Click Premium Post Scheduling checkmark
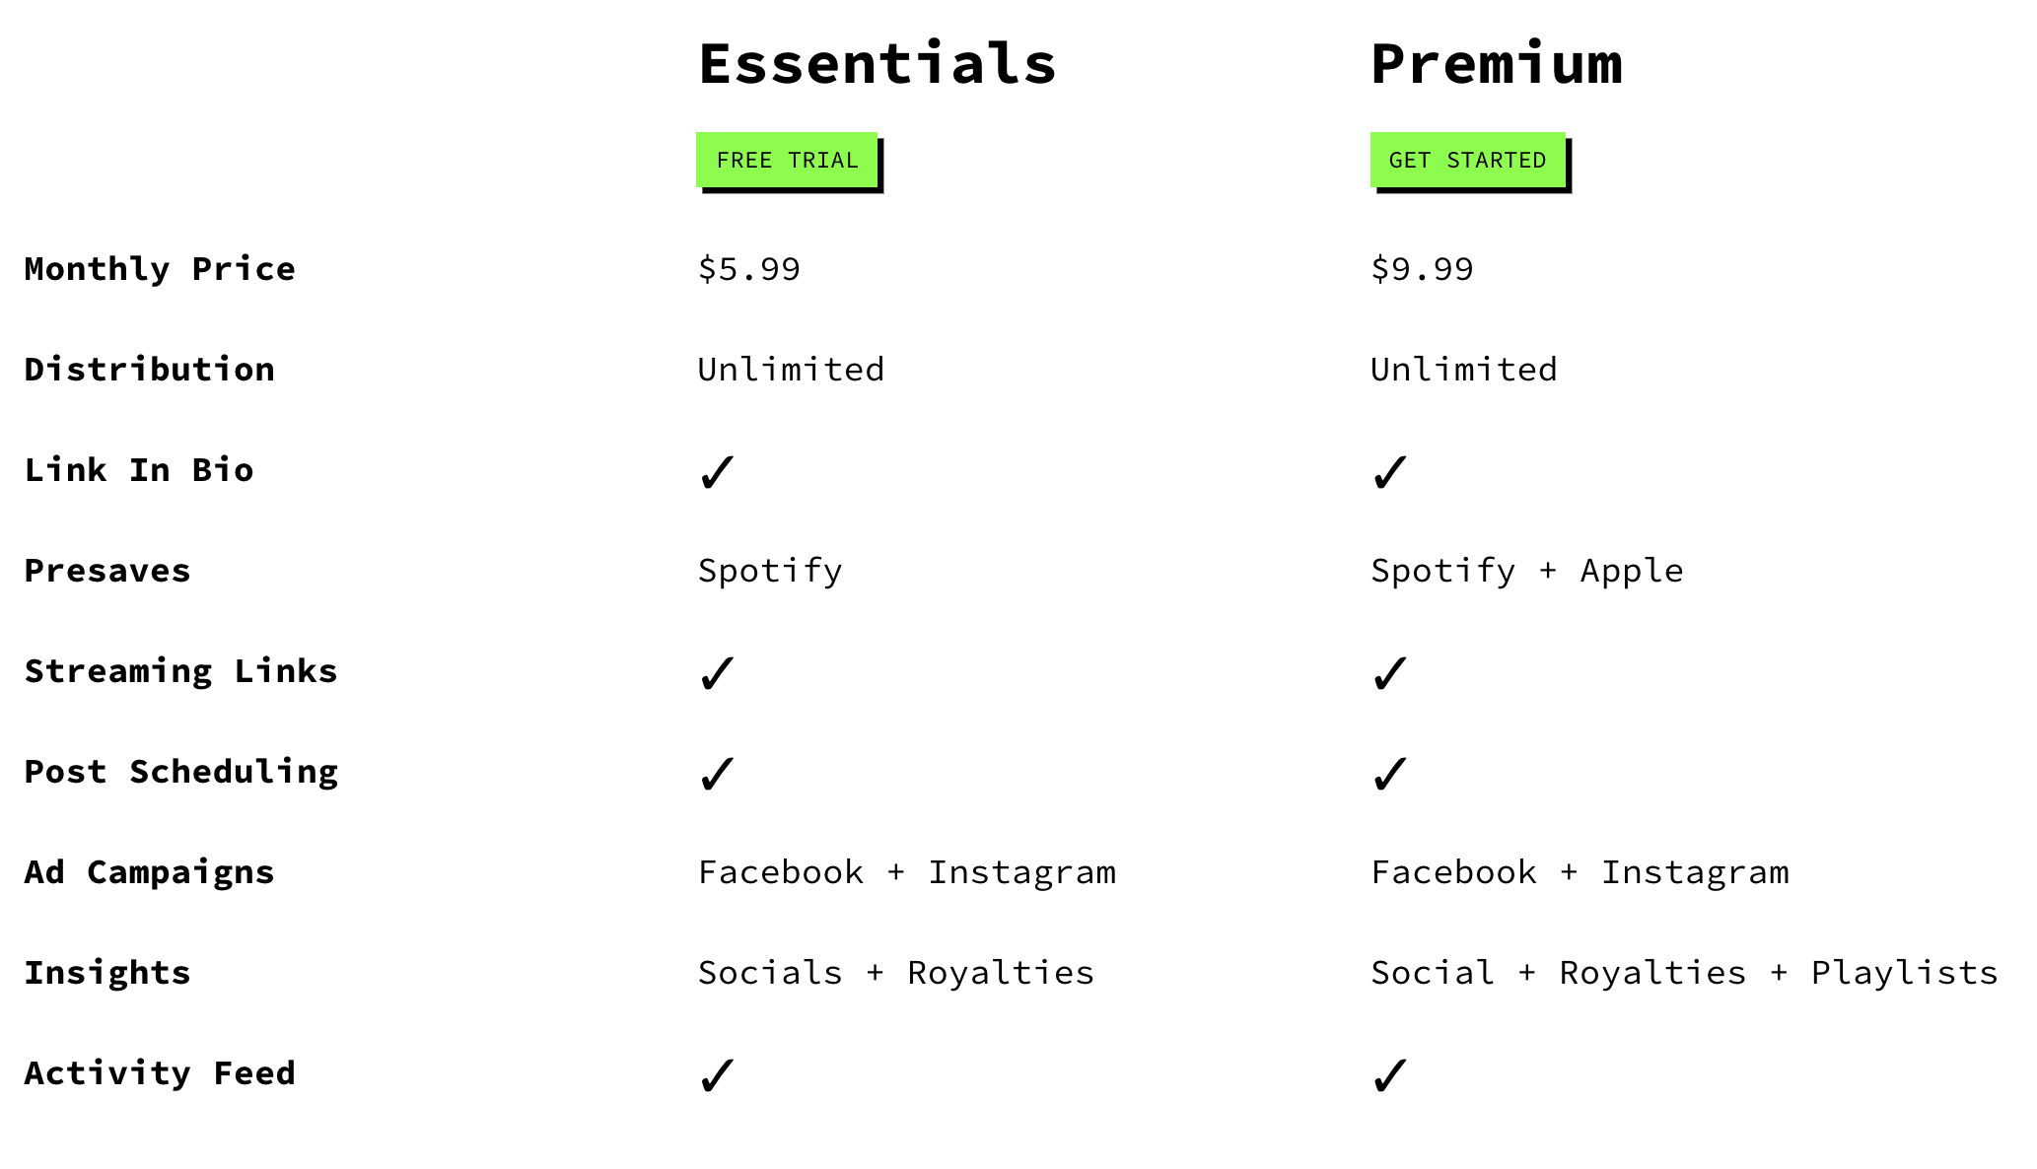The image size is (2037, 1169). coord(1389,774)
